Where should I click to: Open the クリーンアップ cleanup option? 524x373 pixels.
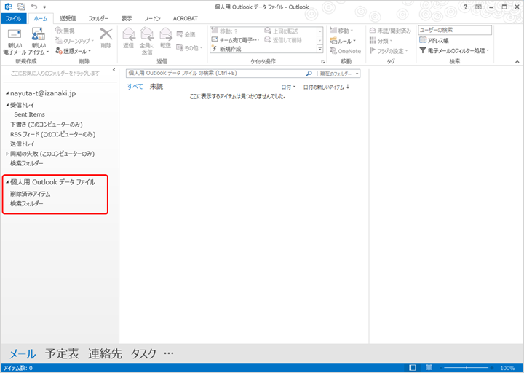click(74, 41)
